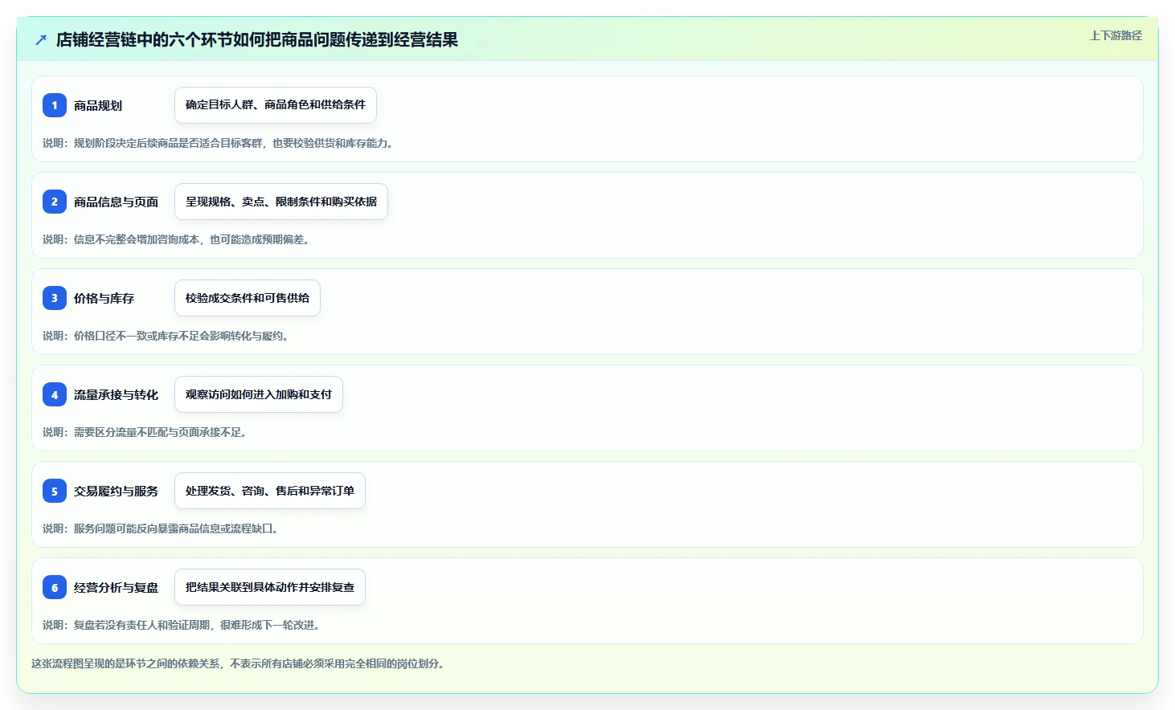Click the 把结果关联到具体动作并安排复查 chip
The width and height of the screenshot is (1175, 710).
coord(270,587)
